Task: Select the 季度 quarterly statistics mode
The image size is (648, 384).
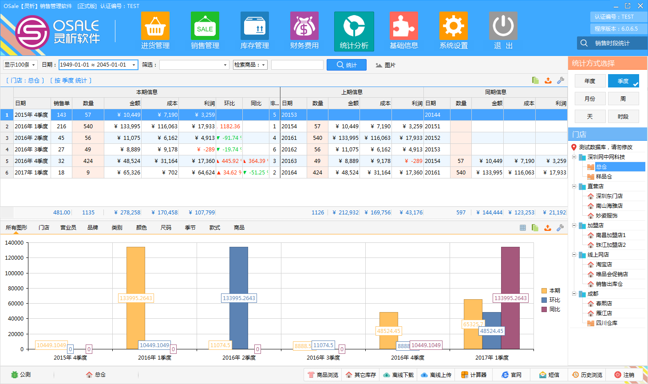Action: pos(623,81)
